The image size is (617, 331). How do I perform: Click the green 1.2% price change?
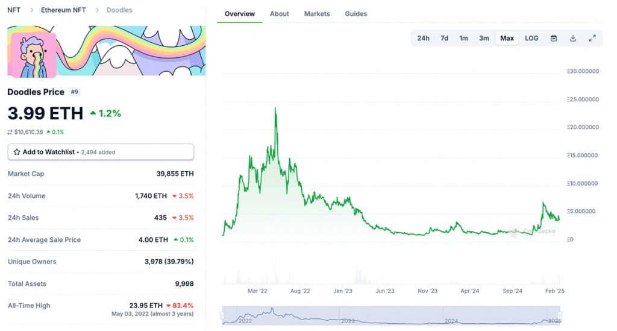pyautogui.click(x=105, y=113)
